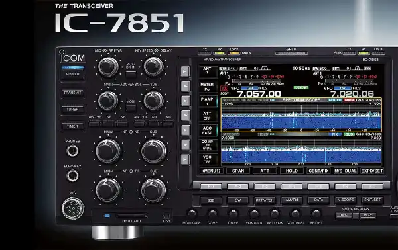Choose the AM/FM mode button

click(292, 200)
